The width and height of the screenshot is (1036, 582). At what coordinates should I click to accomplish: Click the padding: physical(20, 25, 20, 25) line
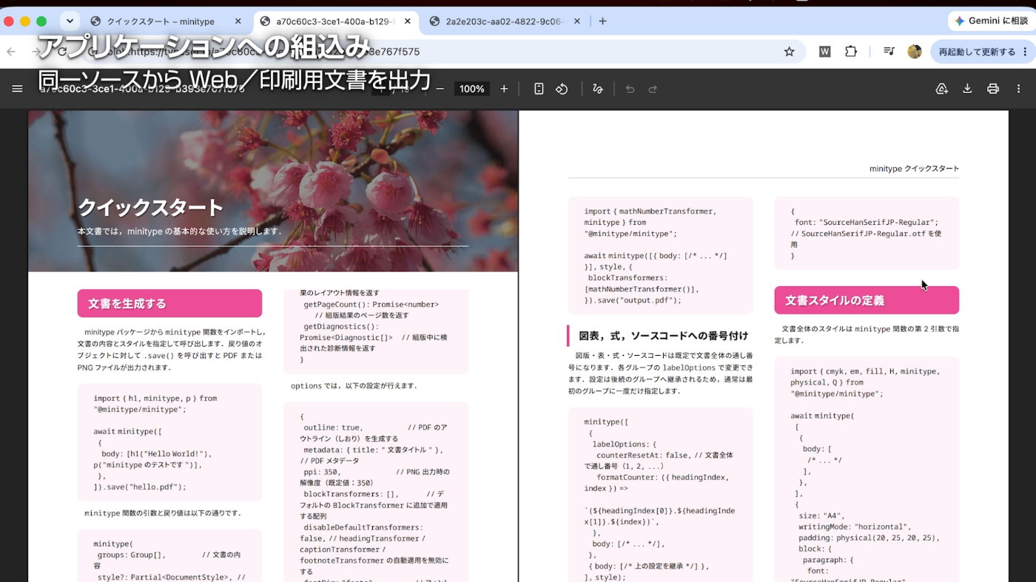click(x=869, y=538)
